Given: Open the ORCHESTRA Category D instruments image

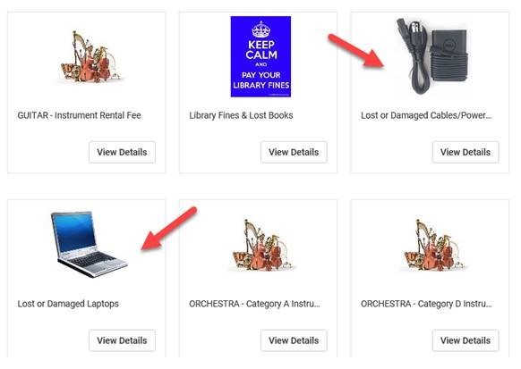Looking at the screenshot, I should pyautogui.click(x=435, y=246).
